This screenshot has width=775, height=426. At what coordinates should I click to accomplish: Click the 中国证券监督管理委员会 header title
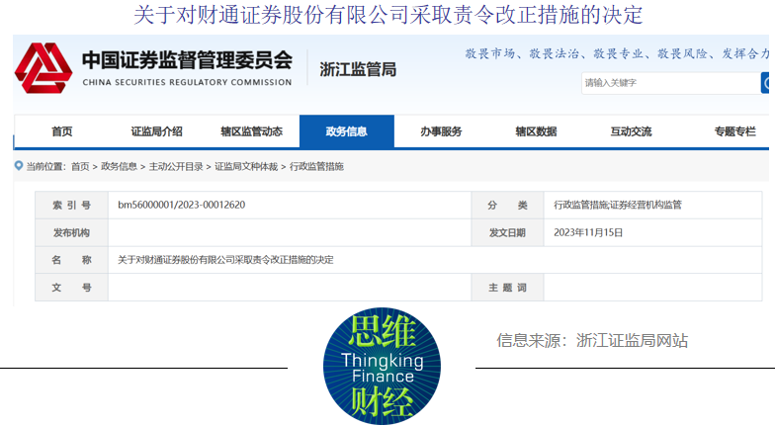tap(187, 60)
